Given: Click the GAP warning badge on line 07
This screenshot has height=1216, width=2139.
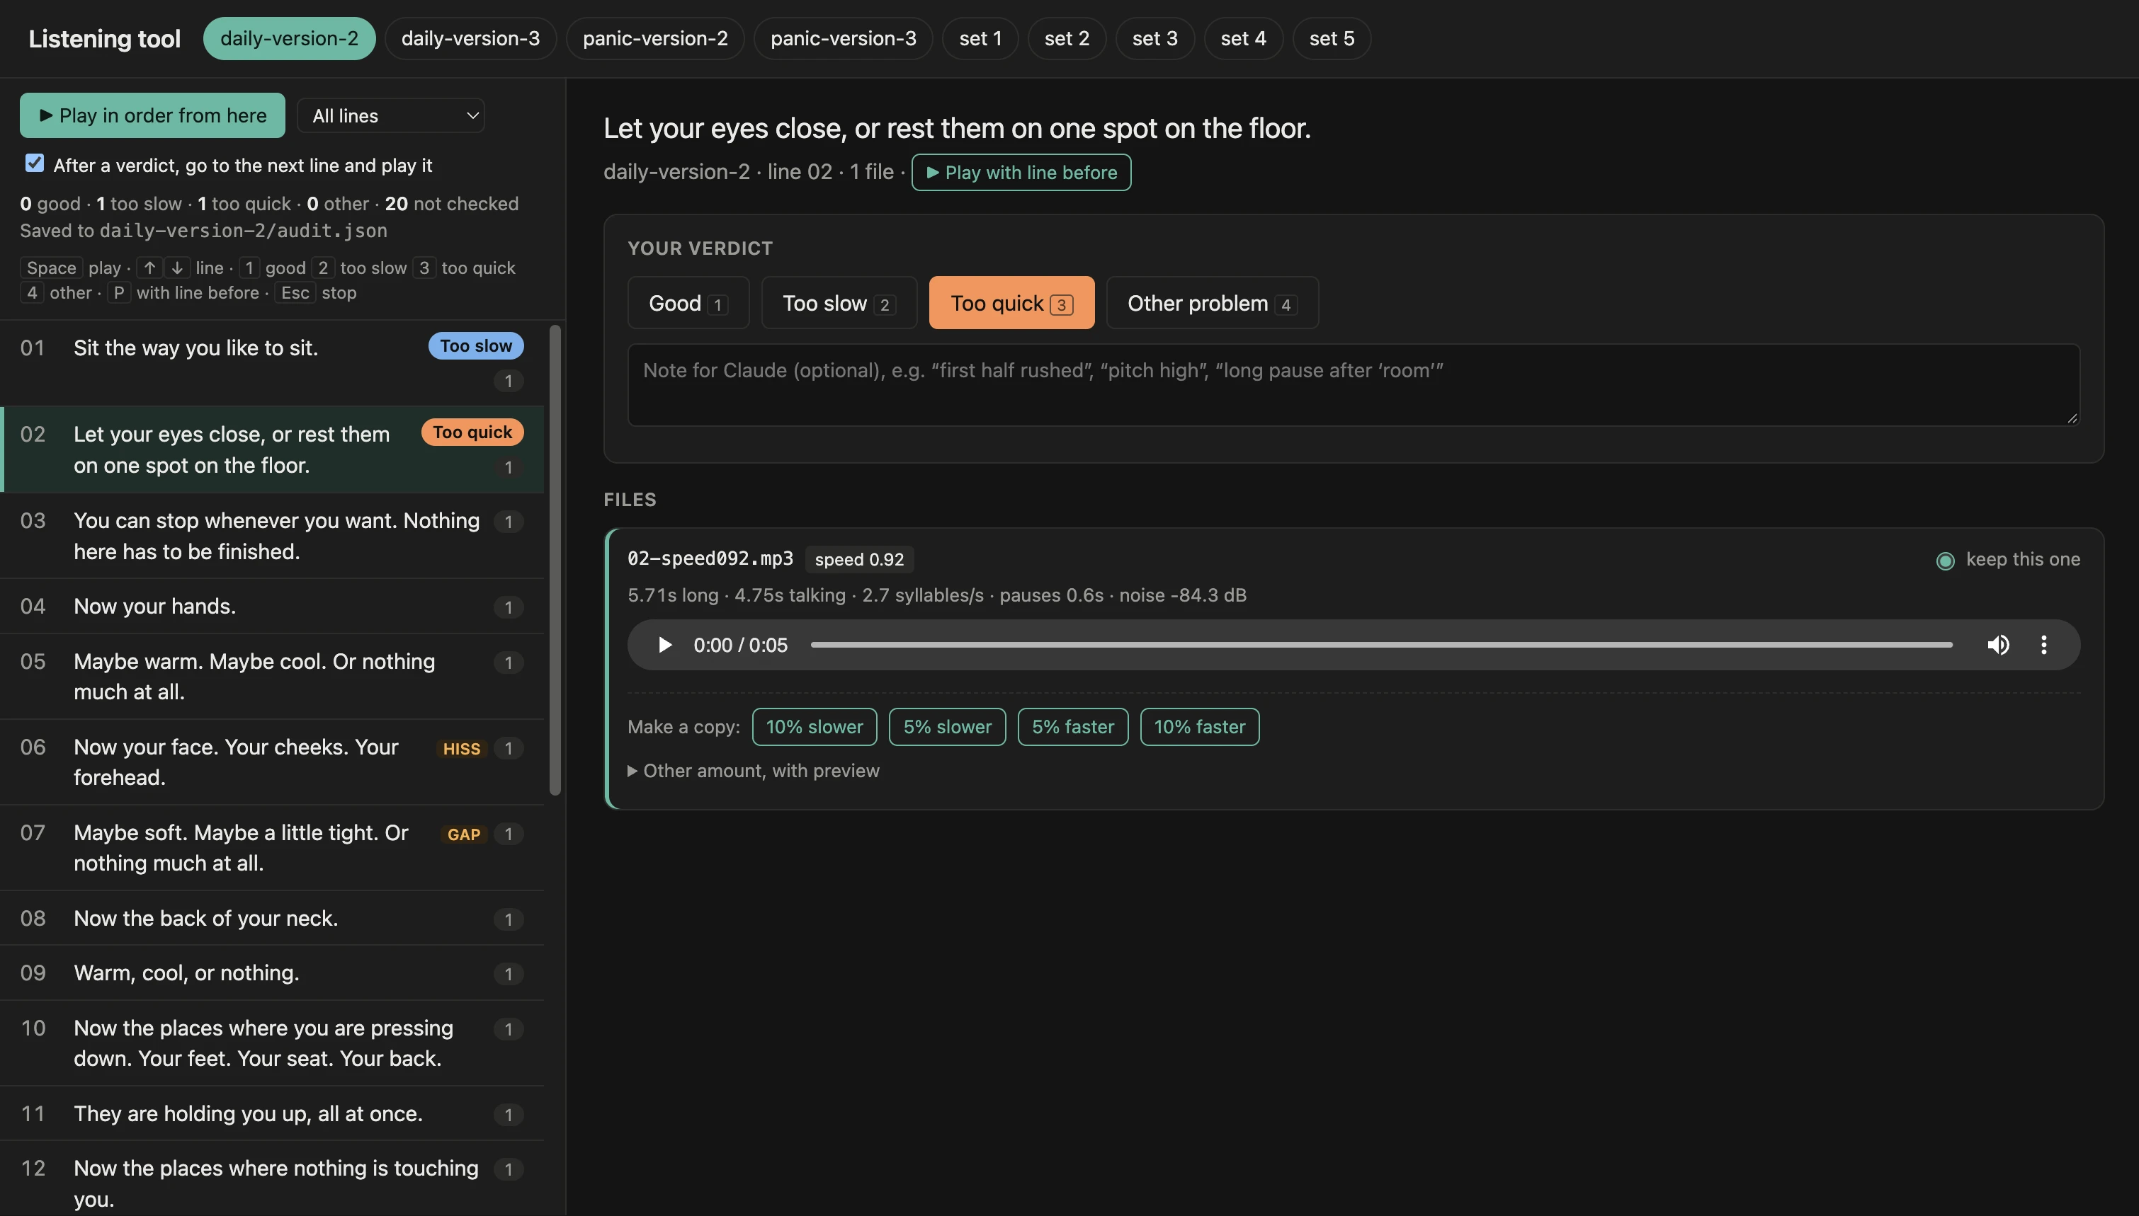Looking at the screenshot, I should point(464,834).
